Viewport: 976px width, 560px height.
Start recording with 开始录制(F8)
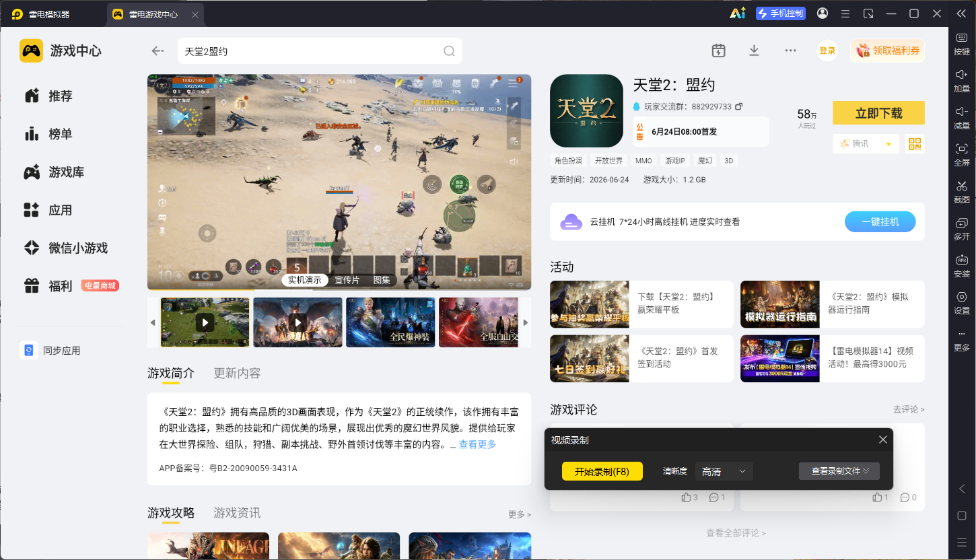point(602,471)
